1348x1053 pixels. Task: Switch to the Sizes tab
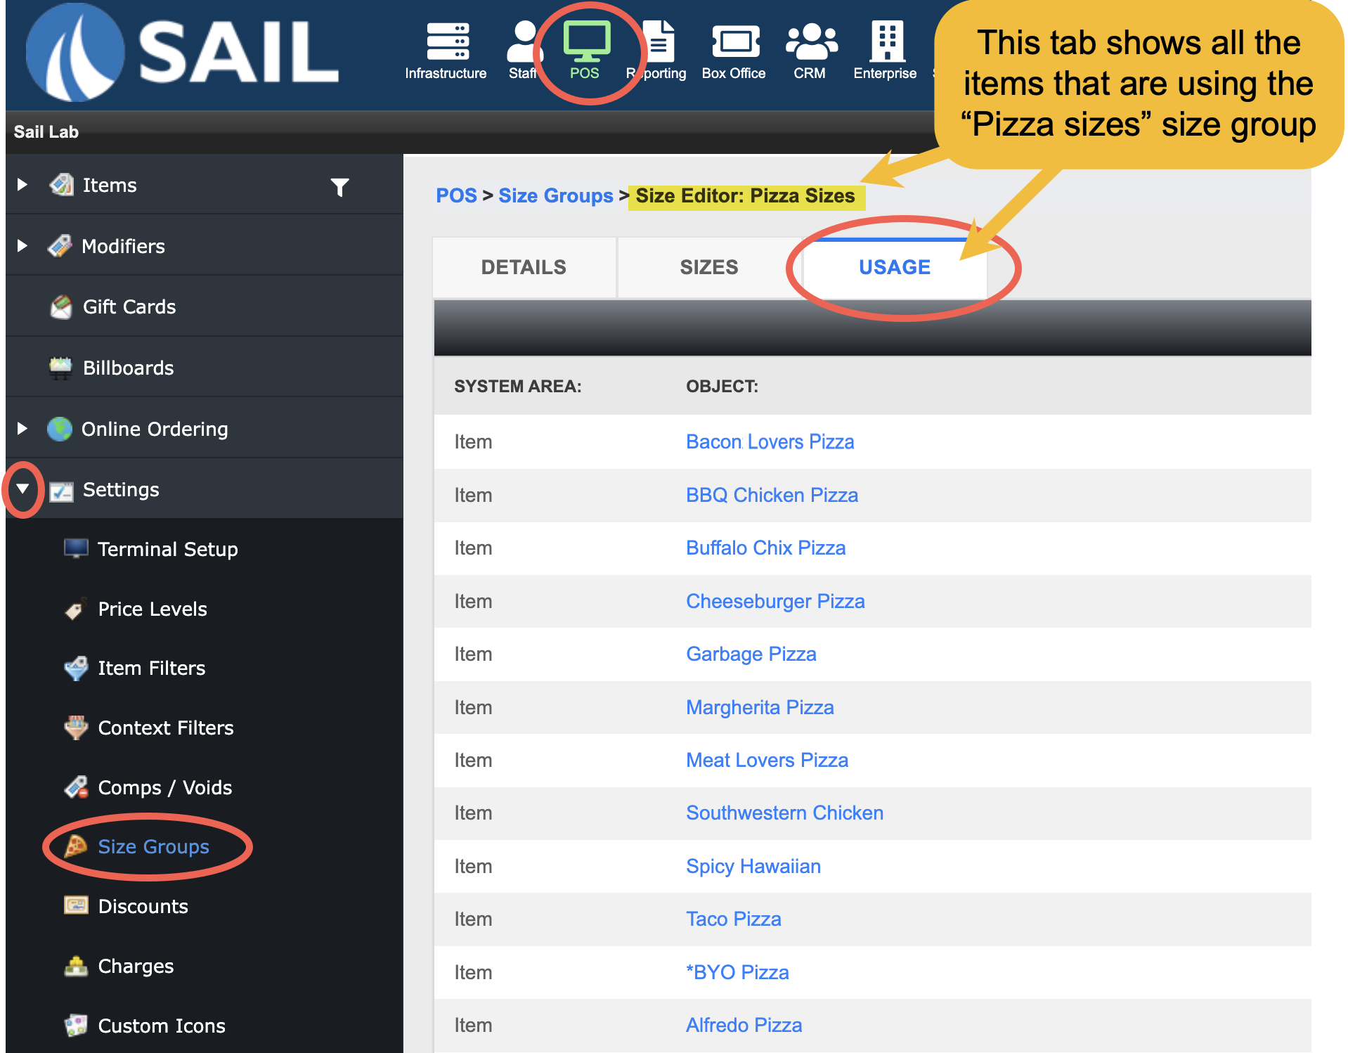coord(708,268)
